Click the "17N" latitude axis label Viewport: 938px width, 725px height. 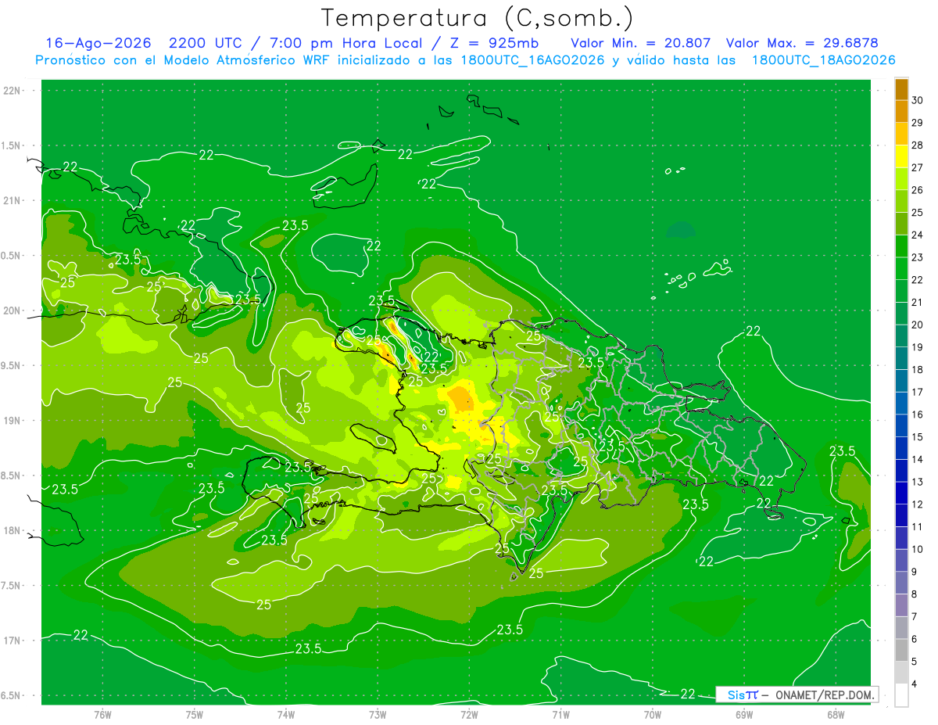point(13,641)
